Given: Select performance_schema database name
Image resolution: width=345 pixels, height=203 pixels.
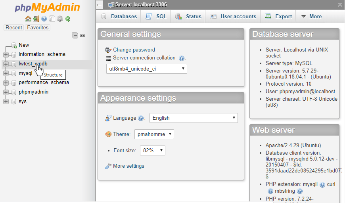Looking at the screenshot, I should [44, 82].
